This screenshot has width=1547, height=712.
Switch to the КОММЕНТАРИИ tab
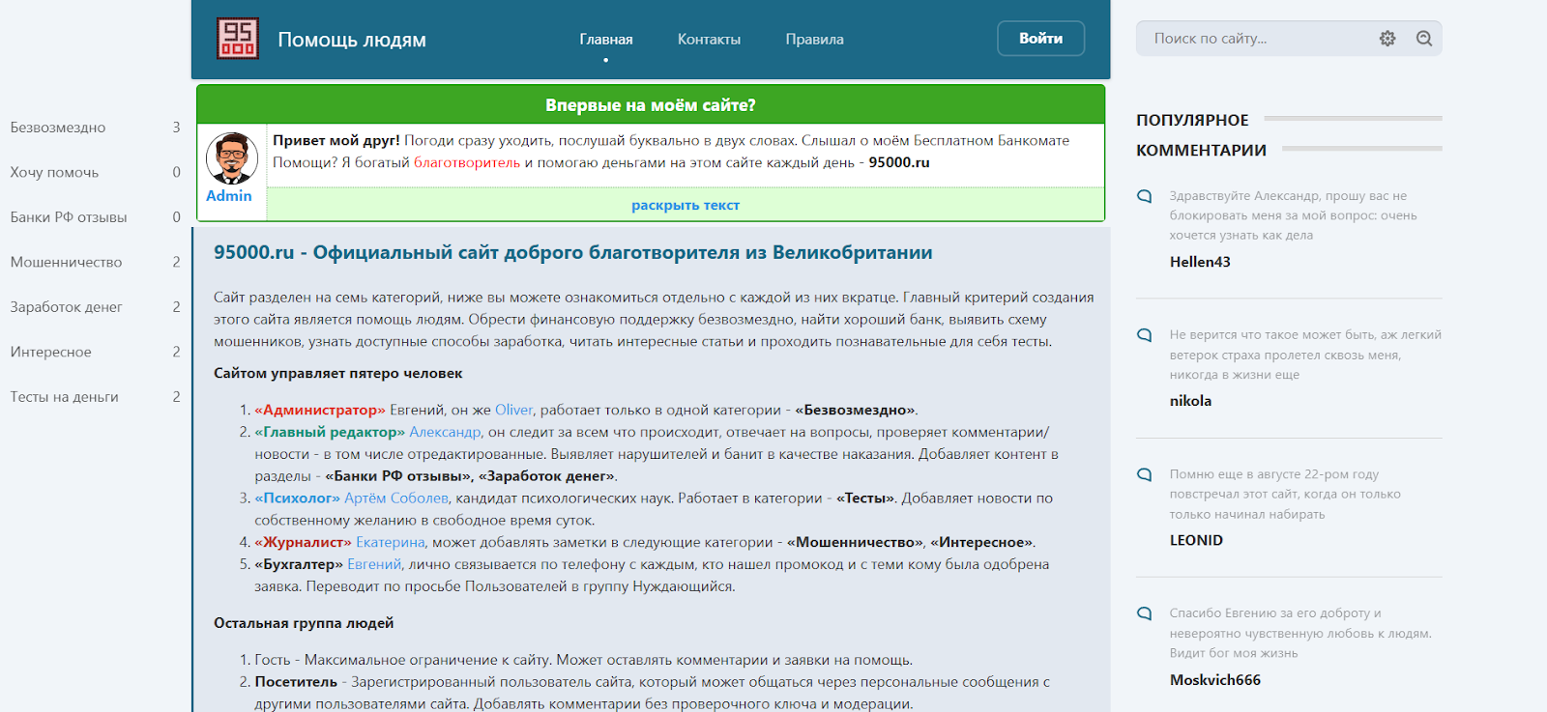pyautogui.click(x=1201, y=151)
